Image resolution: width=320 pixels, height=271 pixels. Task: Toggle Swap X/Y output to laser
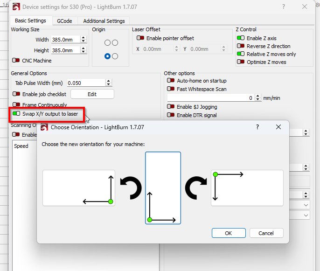(16, 113)
